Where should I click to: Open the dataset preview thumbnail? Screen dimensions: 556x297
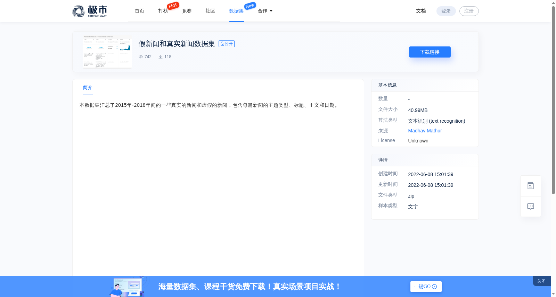[x=107, y=52]
